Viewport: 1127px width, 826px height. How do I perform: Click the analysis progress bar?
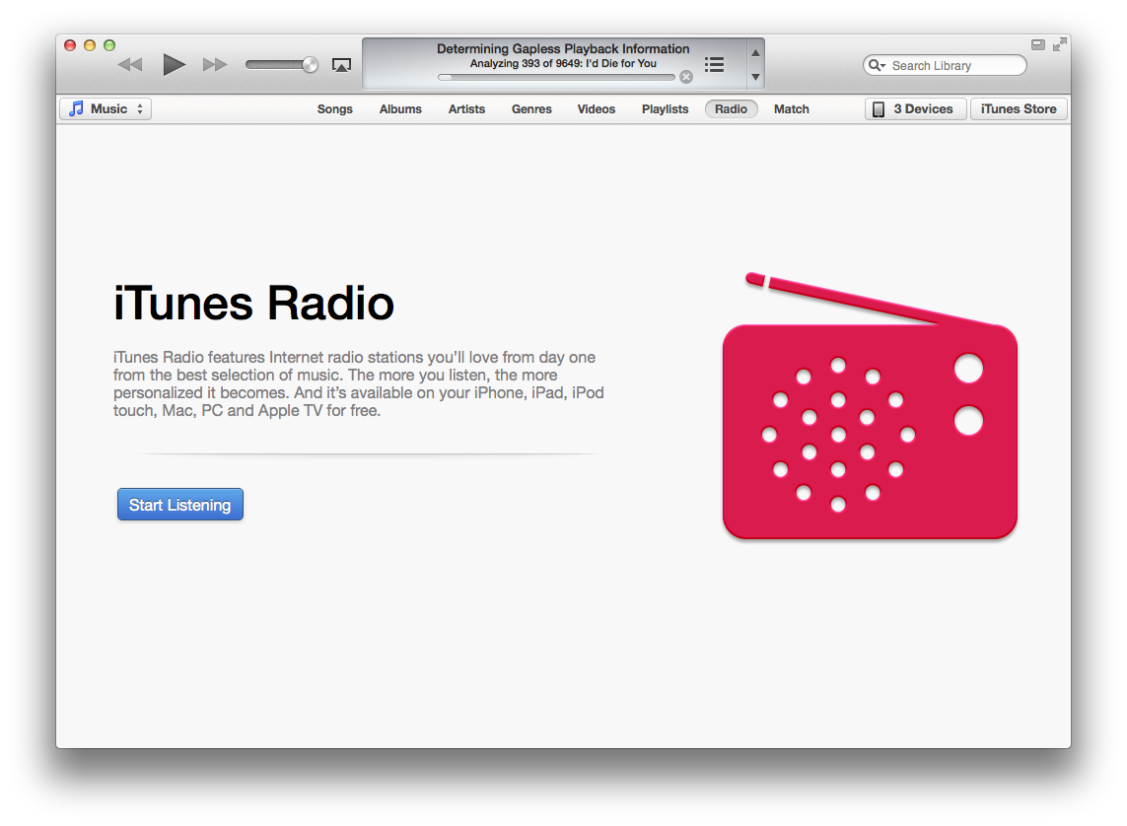[556, 77]
